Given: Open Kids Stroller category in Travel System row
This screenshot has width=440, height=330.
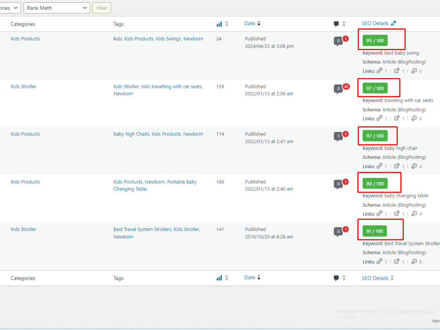Looking at the screenshot, I should 23,229.
